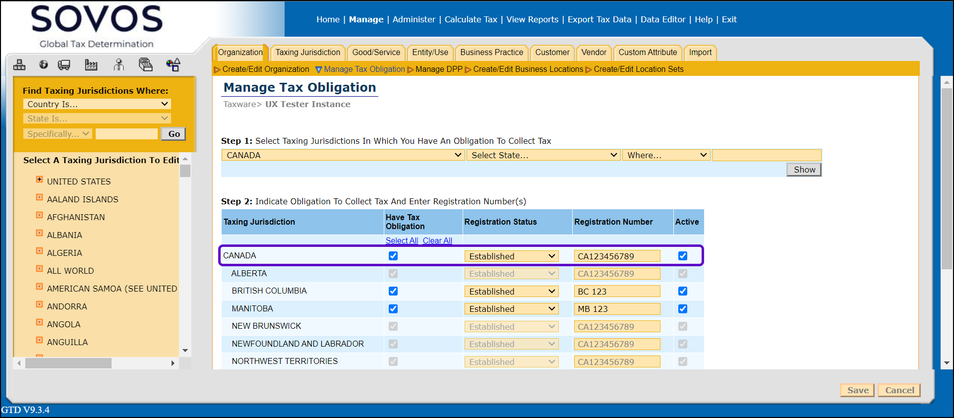Switch to the Business Practice tab
Image resolution: width=954 pixels, height=418 pixels.
click(491, 53)
